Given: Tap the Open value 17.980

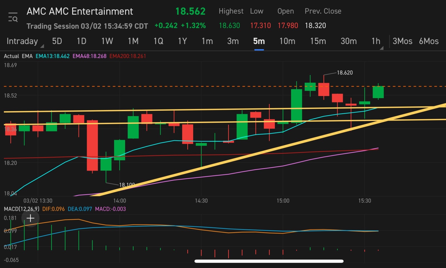Looking at the screenshot, I should click(288, 26).
